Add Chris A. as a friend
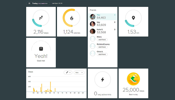 pos(102,54)
